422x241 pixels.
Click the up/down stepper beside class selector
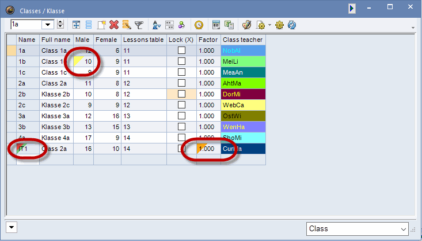tap(60, 25)
